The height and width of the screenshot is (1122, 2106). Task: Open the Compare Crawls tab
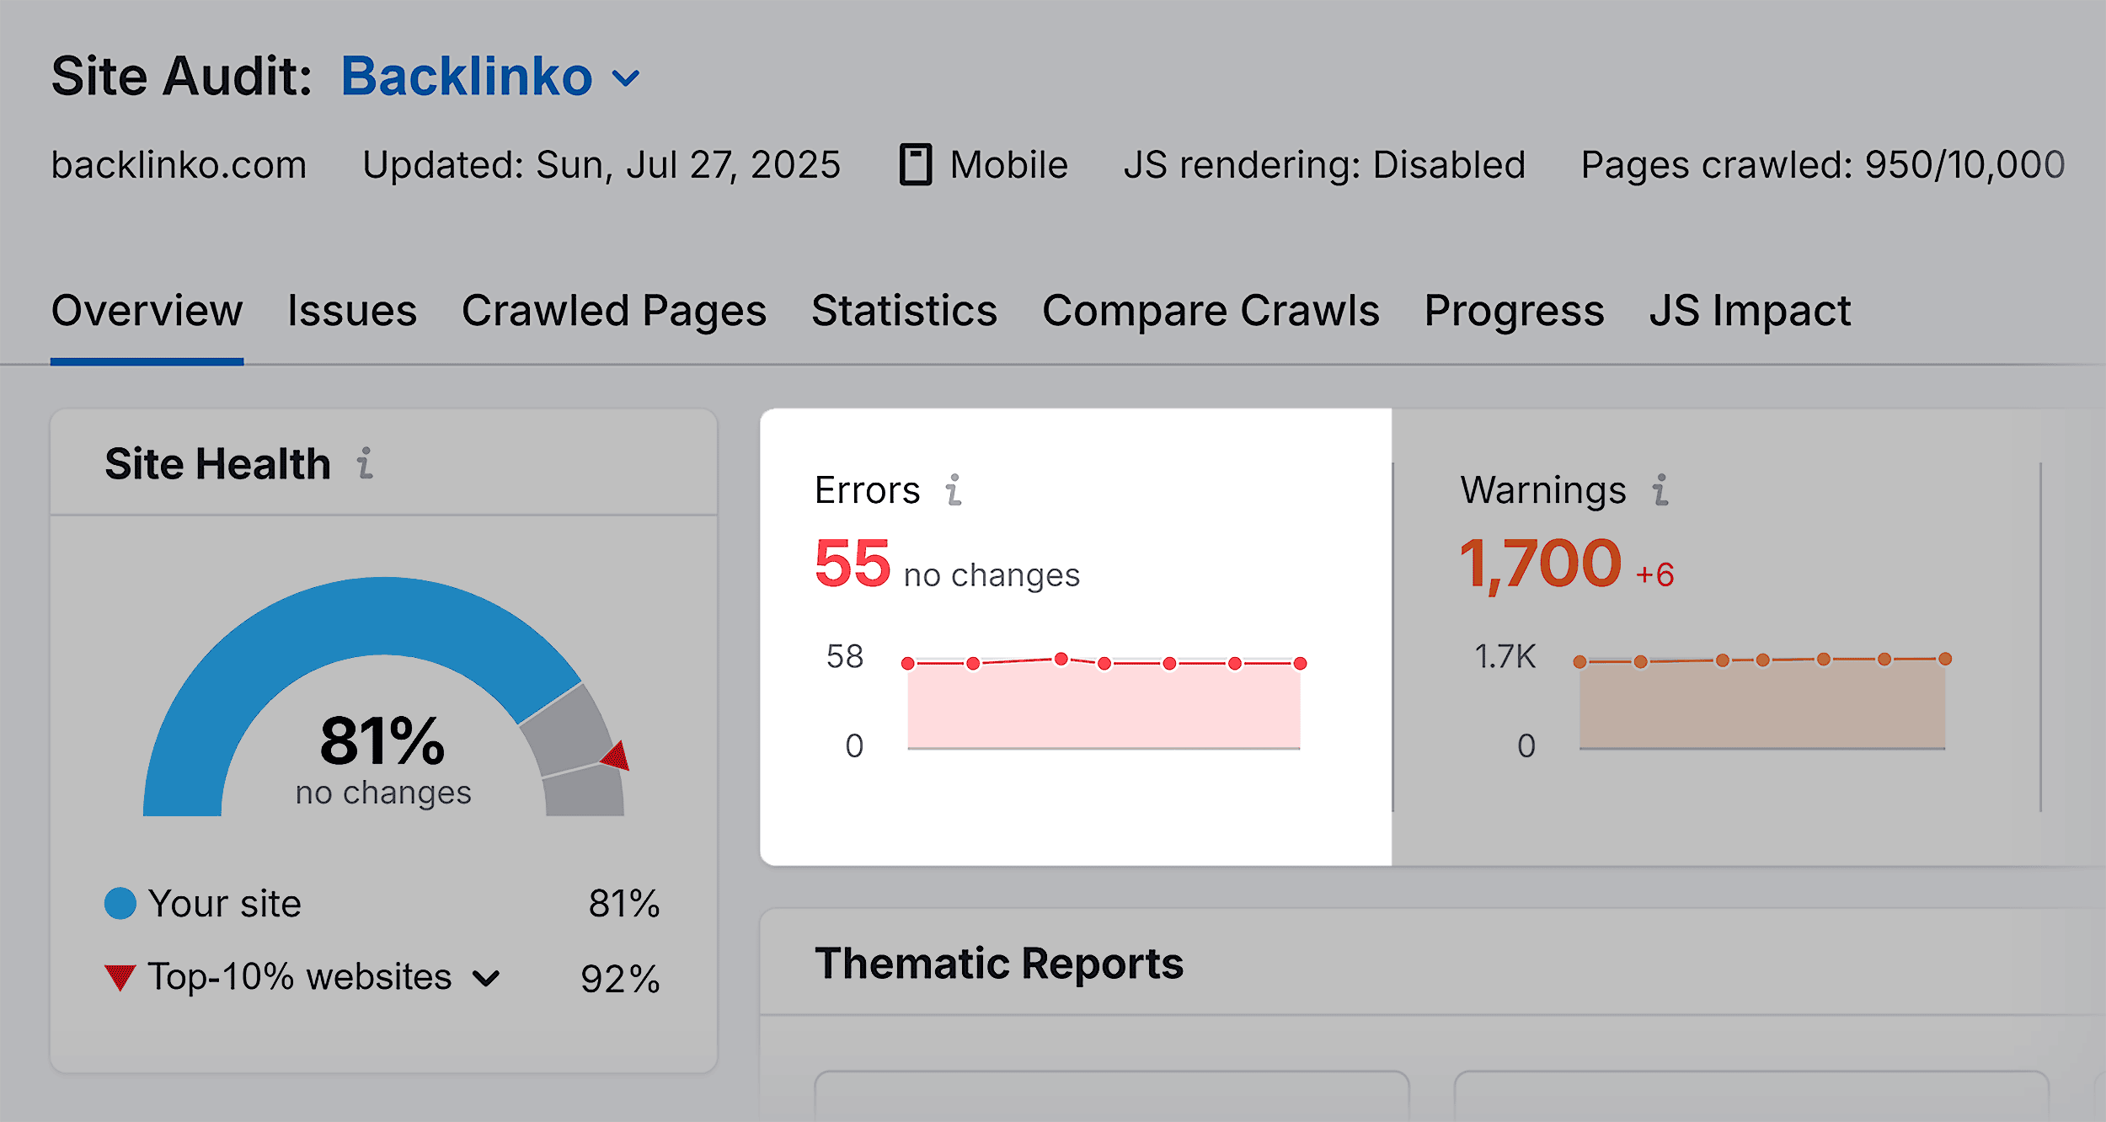(1211, 311)
